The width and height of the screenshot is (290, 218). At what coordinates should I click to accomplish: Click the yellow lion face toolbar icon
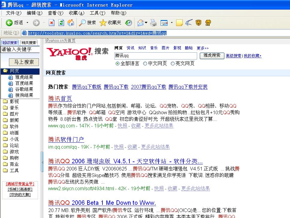pos(208,23)
